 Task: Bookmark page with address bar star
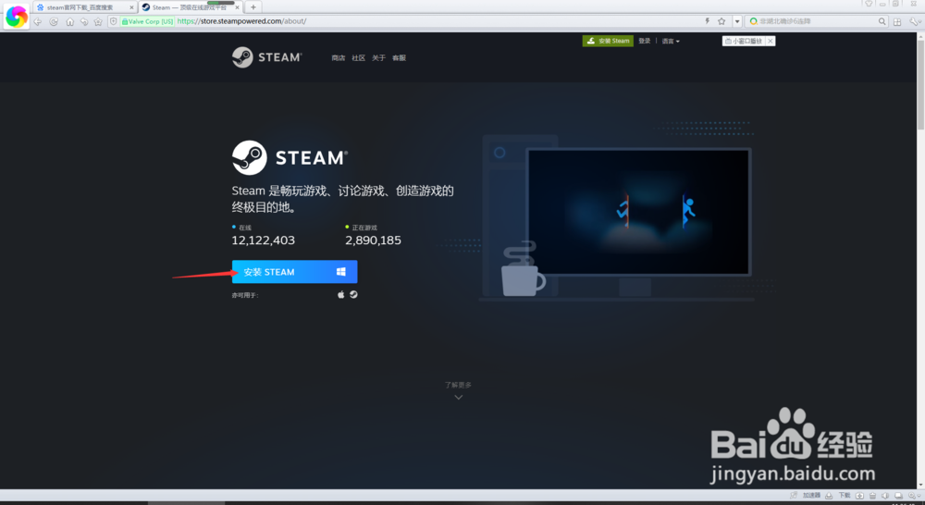pos(721,21)
